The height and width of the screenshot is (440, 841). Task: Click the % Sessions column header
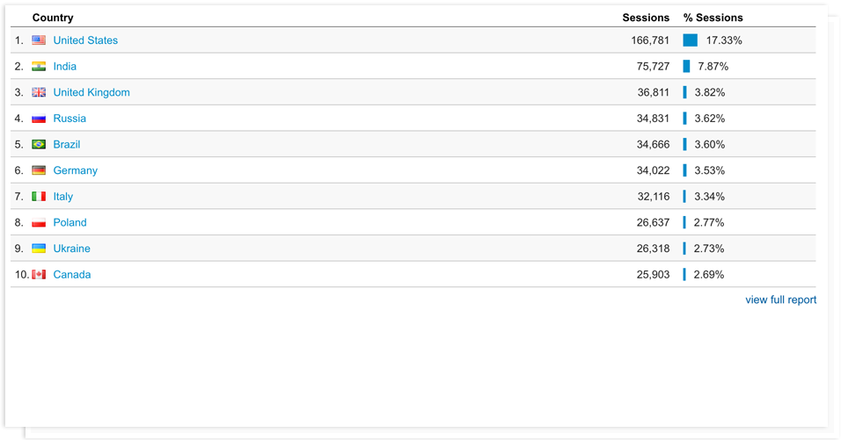[x=713, y=18]
